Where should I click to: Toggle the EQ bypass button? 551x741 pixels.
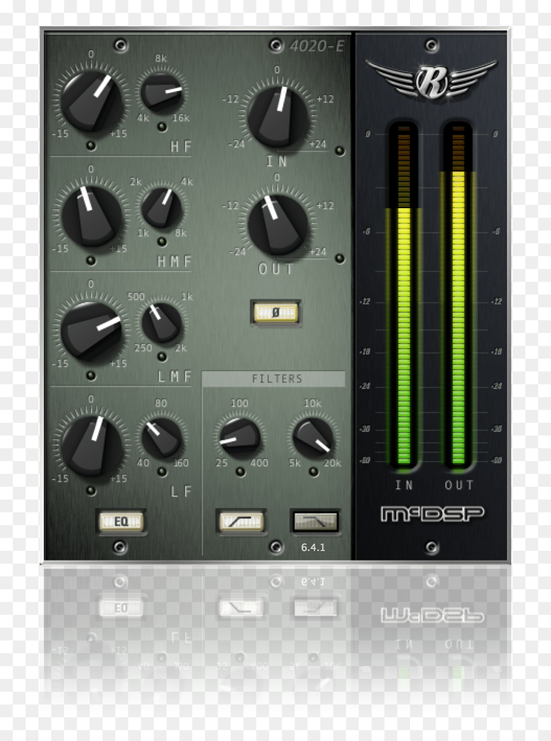[x=121, y=522]
